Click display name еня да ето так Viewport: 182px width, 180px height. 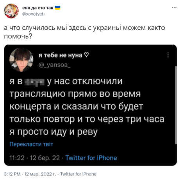point(38,8)
